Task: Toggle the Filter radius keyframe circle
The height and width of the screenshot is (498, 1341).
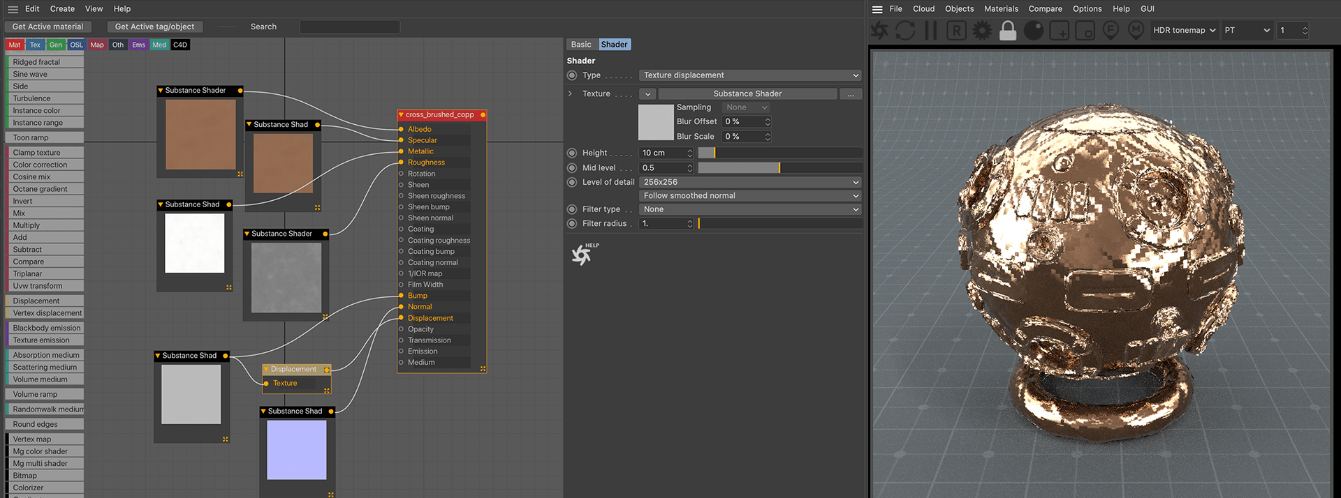Action: pos(572,224)
